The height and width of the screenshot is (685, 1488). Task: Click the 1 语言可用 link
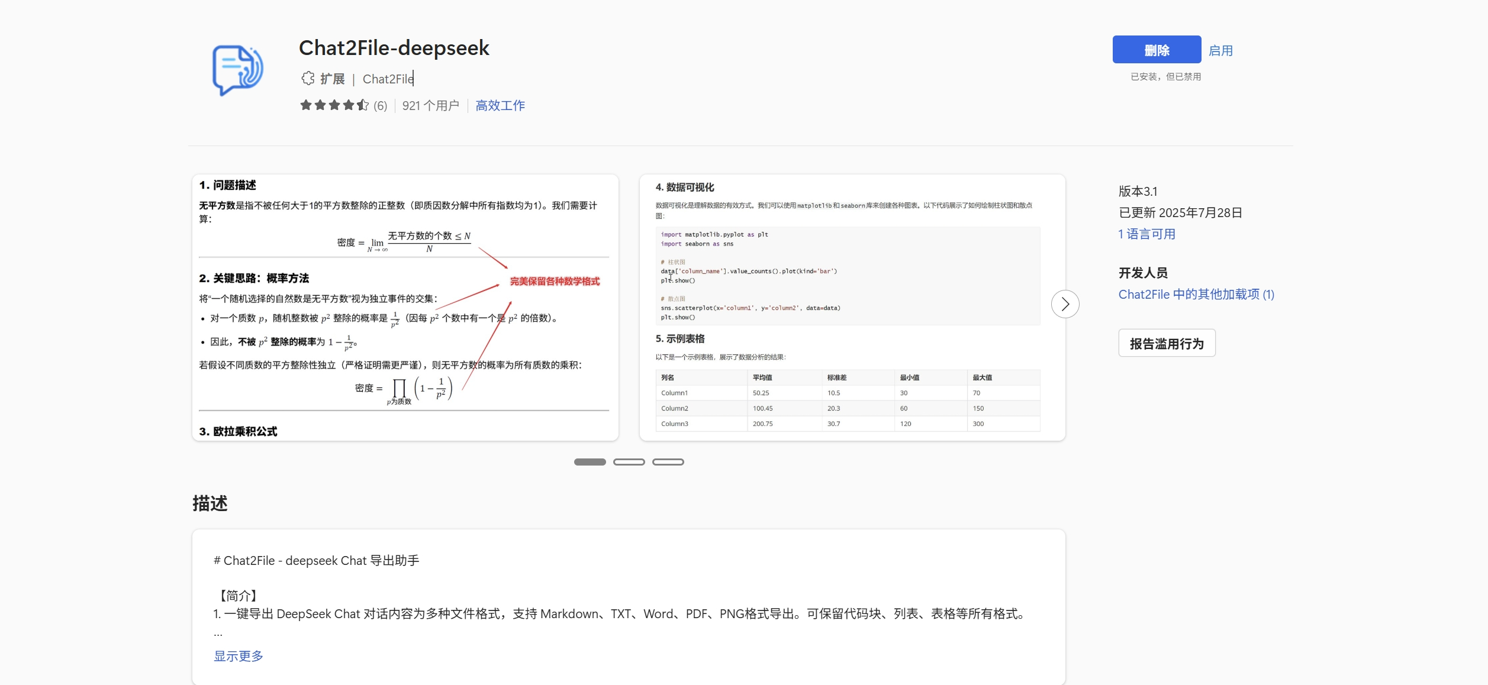1146,234
